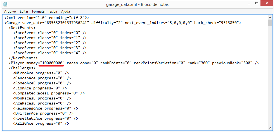Open the Formatar menu

pyautogui.click(x=39, y=11)
